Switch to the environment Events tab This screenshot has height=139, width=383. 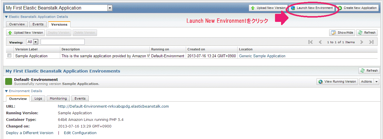click(80, 99)
